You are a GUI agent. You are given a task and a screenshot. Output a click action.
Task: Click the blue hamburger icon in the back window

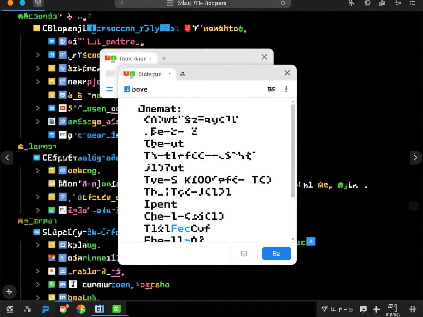[x=109, y=89]
